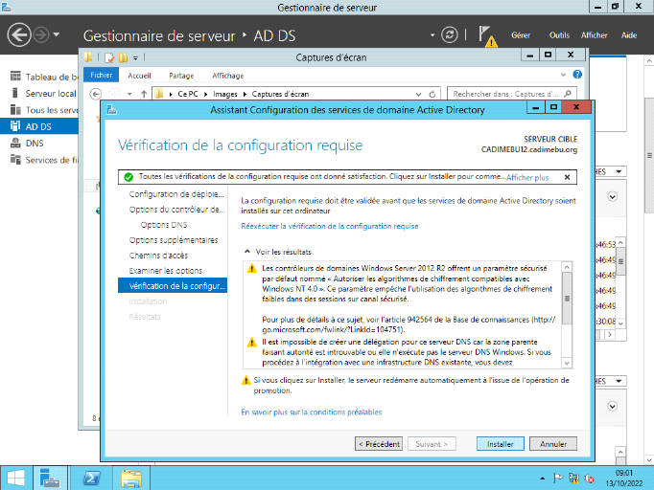Refresh the Server Manager view
The width and height of the screenshot is (654, 490).
point(449,35)
